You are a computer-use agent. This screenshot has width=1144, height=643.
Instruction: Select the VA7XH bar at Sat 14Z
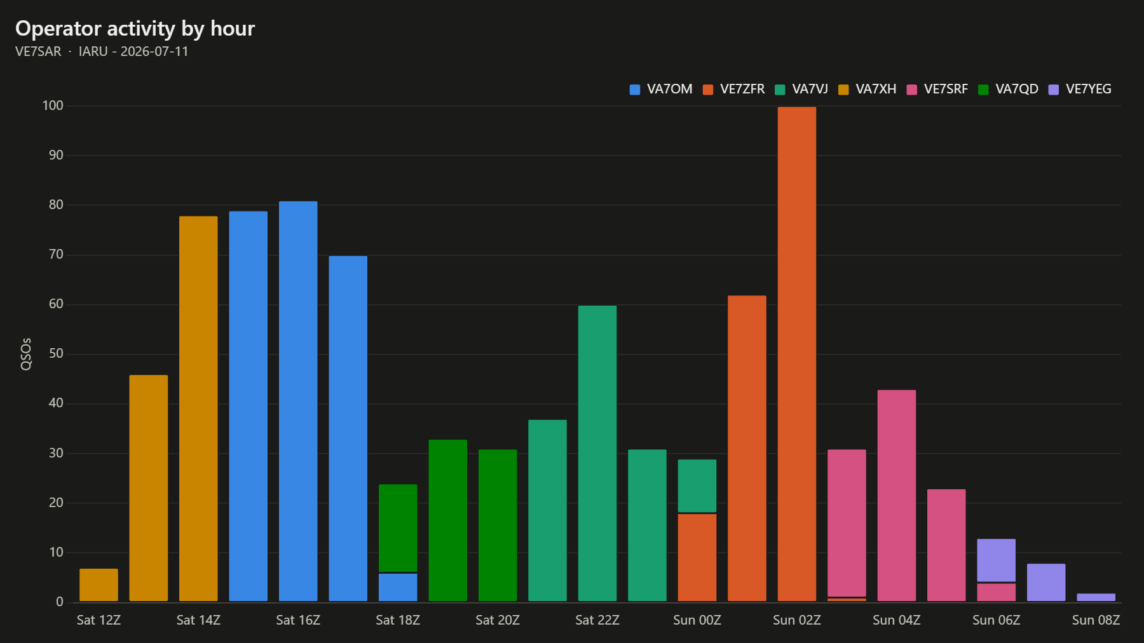198,409
